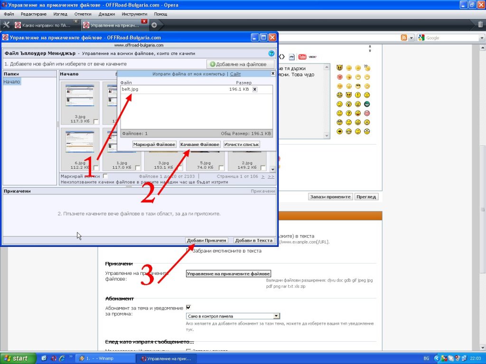This screenshot has height=364, width=486.
Task: Decrease editor size with down double-arrow
Action: [x=369, y=50]
